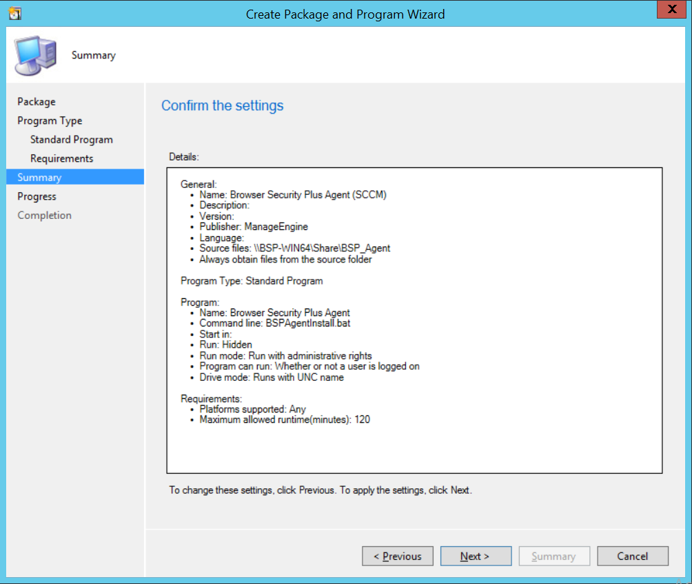Screen dimensions: 692x584
Task: Click 'Name: Browser Security Plus Agent' program line
Action: click(274, 313)
